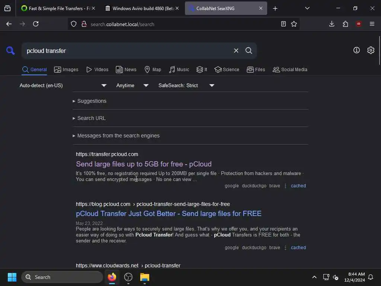Open the https://transfer.pcloud.com URL text
The height and width of the screenshot is (286, 381).
pos(107,154)
